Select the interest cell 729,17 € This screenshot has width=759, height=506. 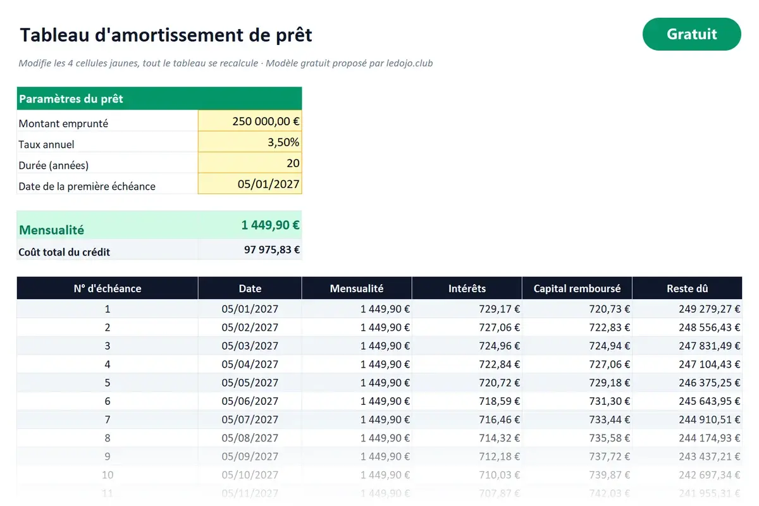click(467, 309)
